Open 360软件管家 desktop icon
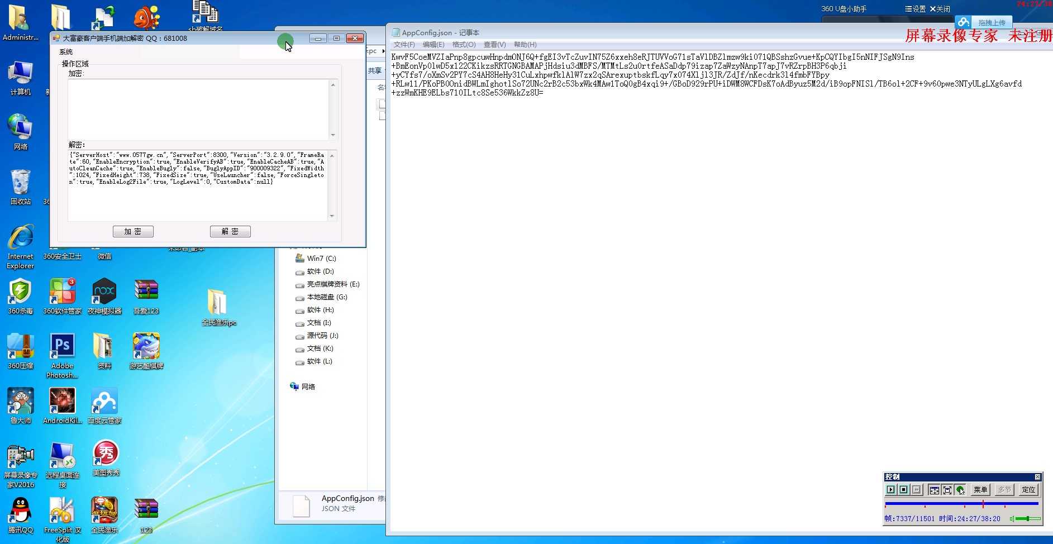 click(x=63, y=297)
